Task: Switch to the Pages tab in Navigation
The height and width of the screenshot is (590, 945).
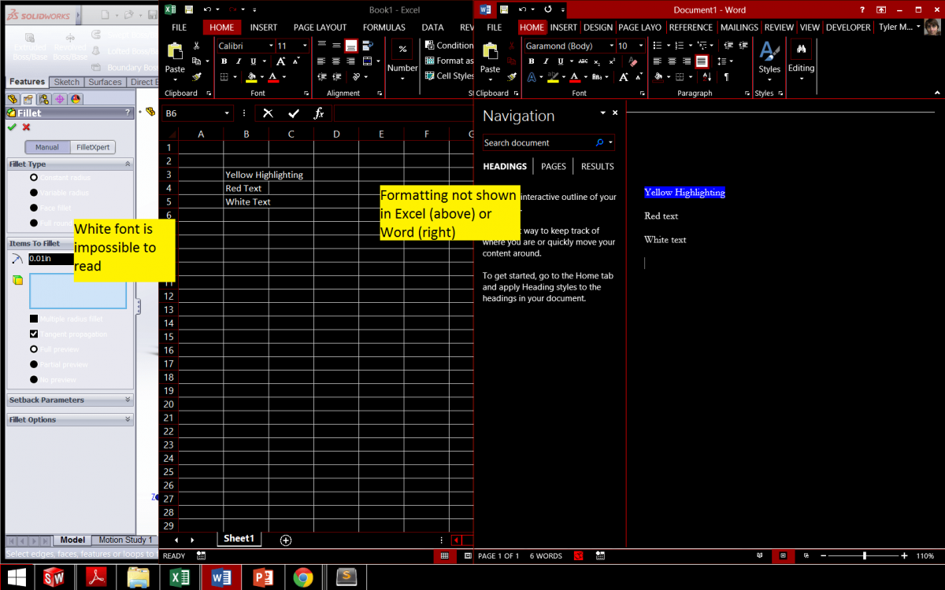Action: (x=554, y=167)
